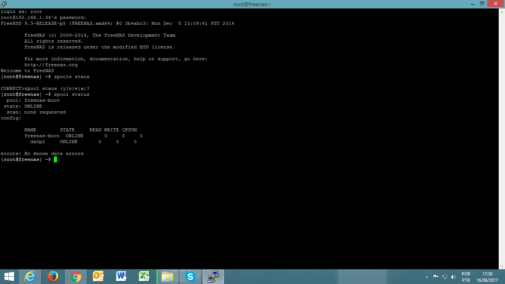The height and width of the screenshot is (284, 505).
Task: Click the CKSUM column header
Action: [129, 130]
